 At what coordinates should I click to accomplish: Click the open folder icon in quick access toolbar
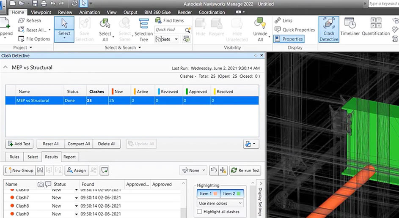22,3
